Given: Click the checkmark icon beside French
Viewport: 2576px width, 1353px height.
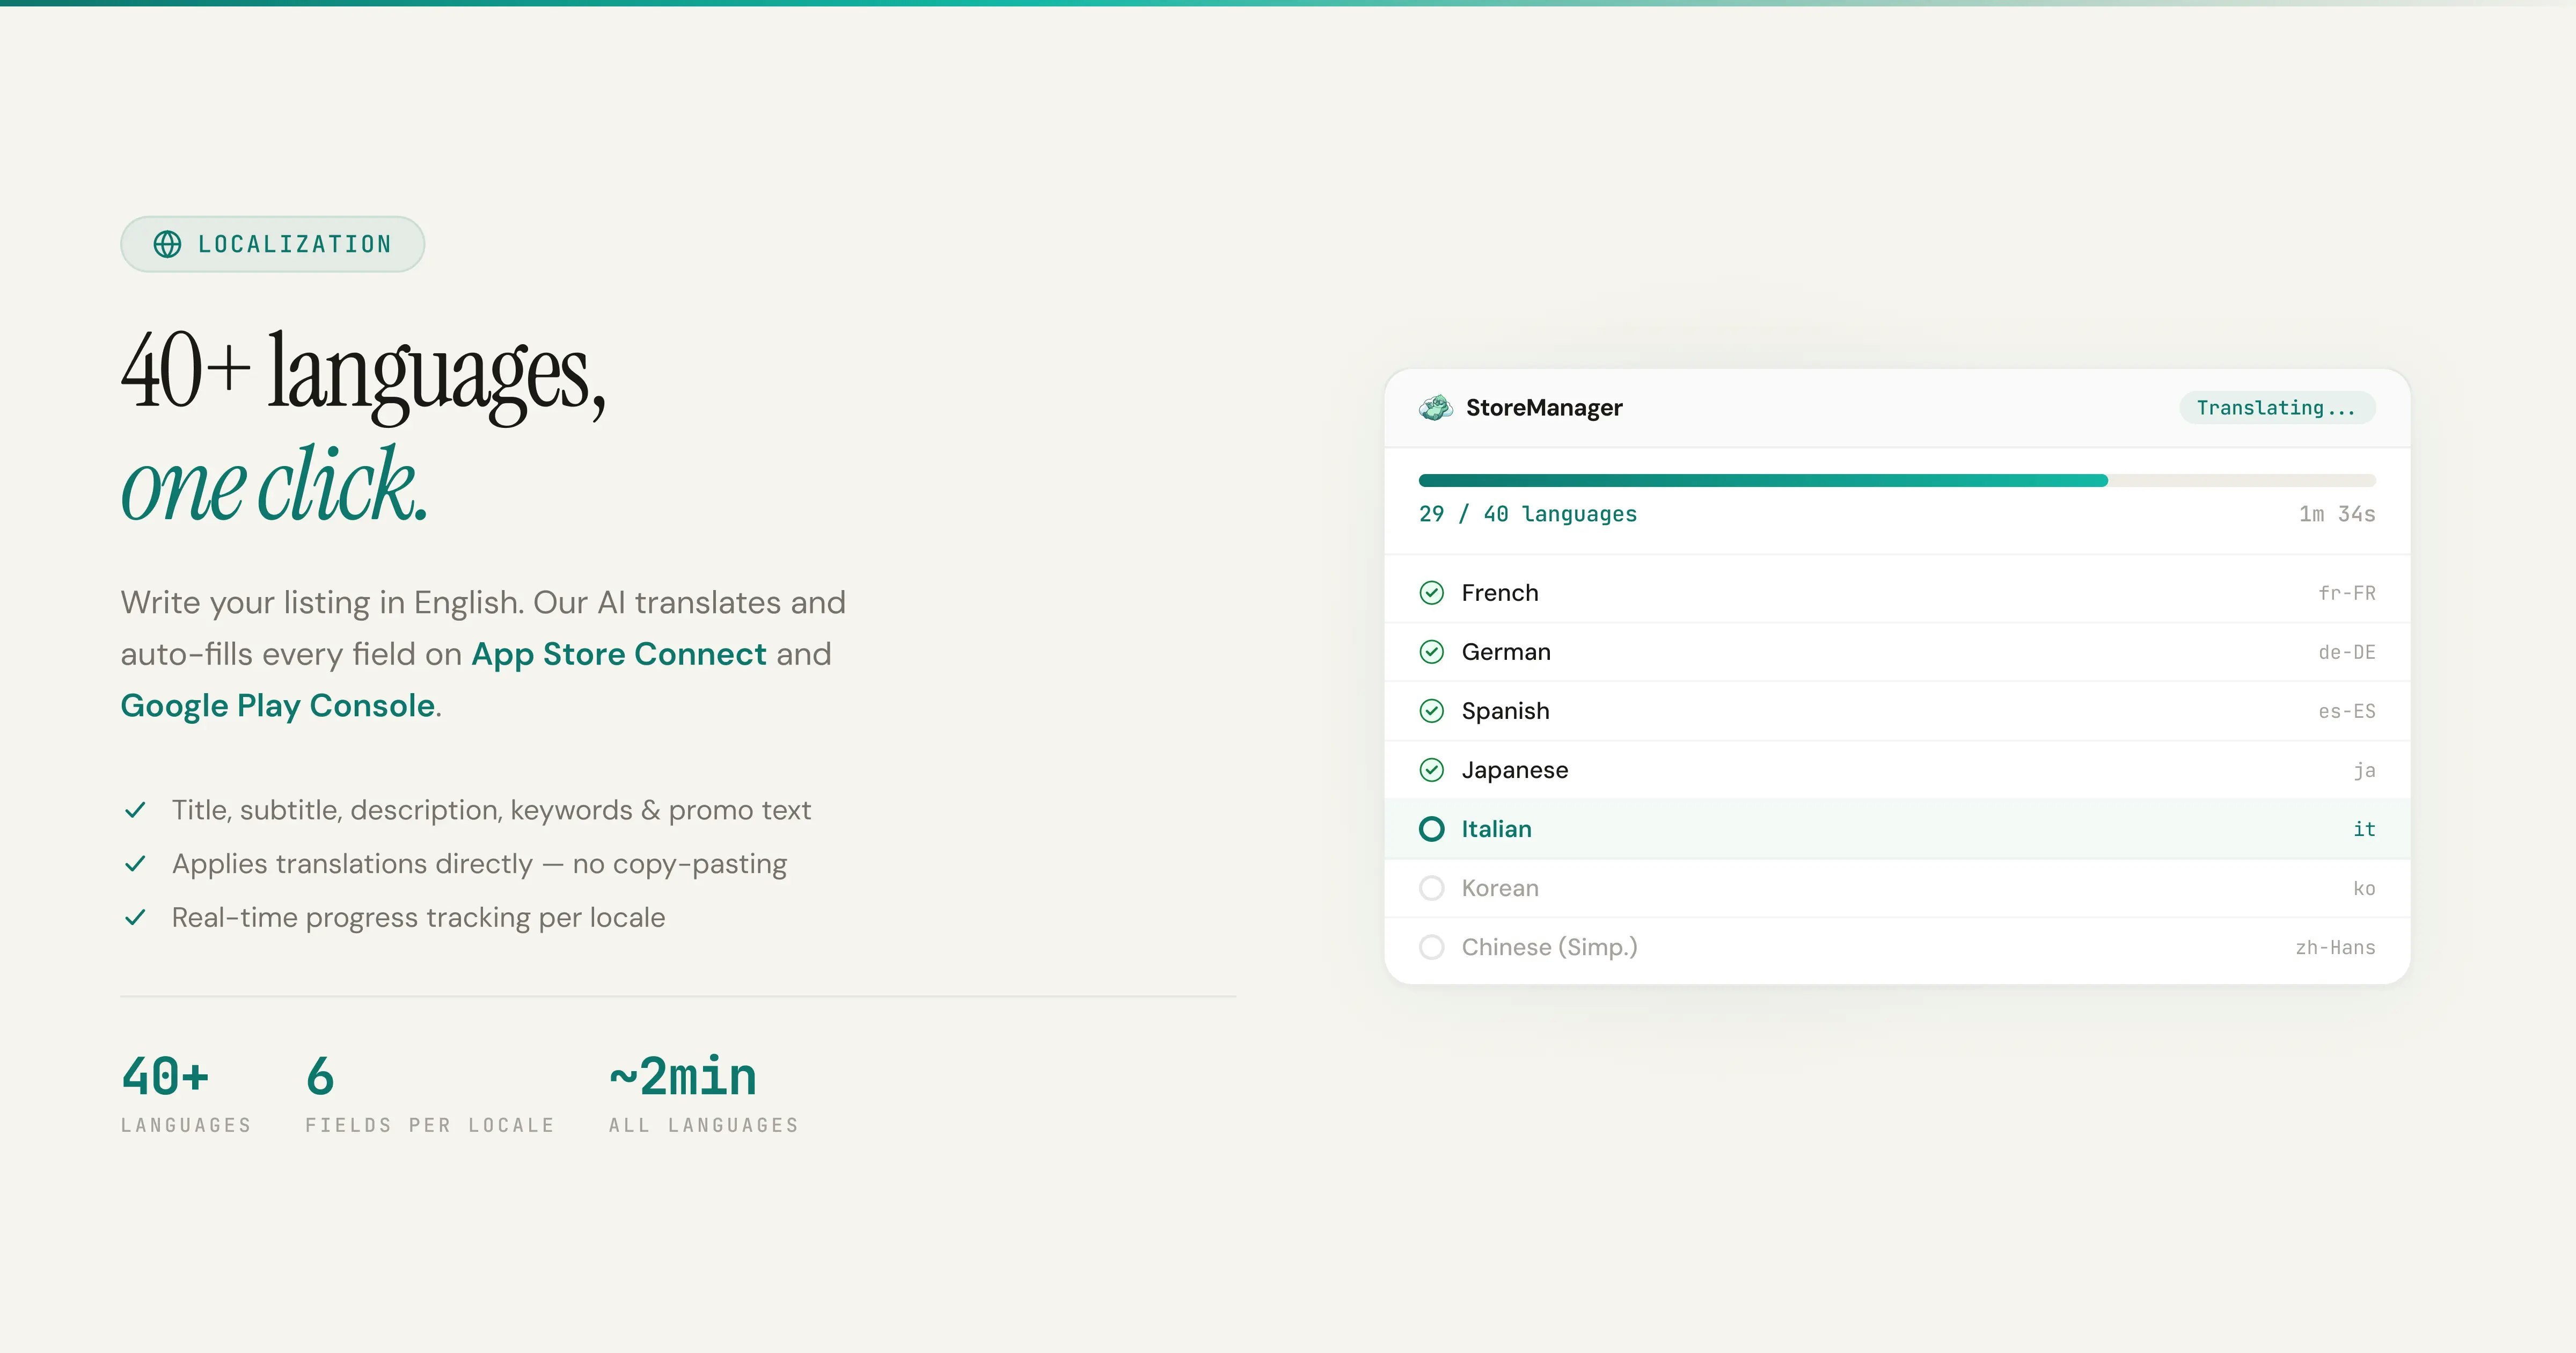Looking at the screenshot, I should click(1431, 592).
